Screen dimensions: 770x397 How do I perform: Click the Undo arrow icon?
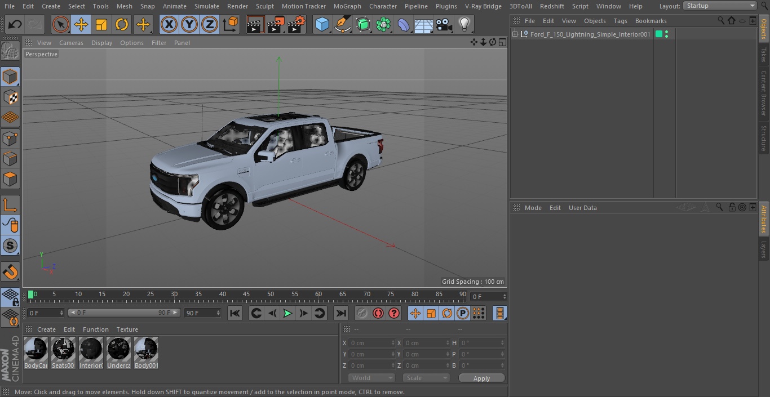(x=15, y=24)
